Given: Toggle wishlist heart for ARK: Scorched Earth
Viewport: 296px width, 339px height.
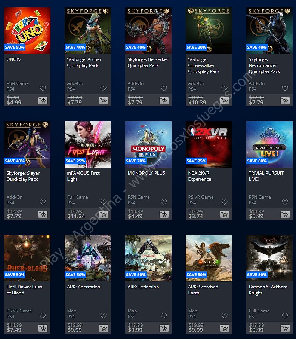Looking at the screenshot, I should click(x=225, y=316).
